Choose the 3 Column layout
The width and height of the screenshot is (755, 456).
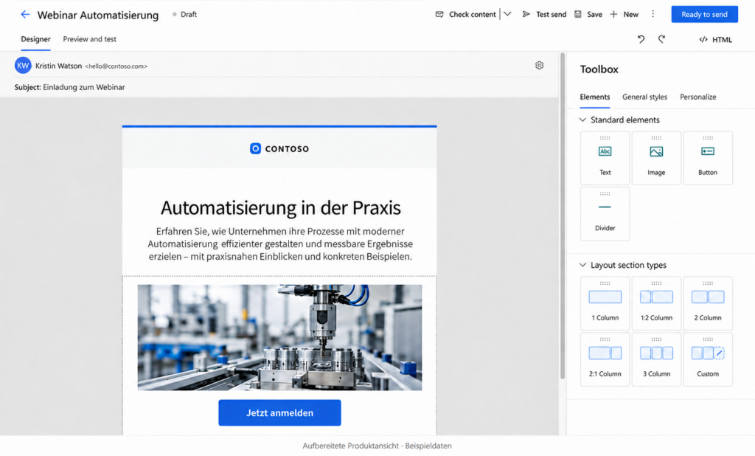tap(656, 359)
